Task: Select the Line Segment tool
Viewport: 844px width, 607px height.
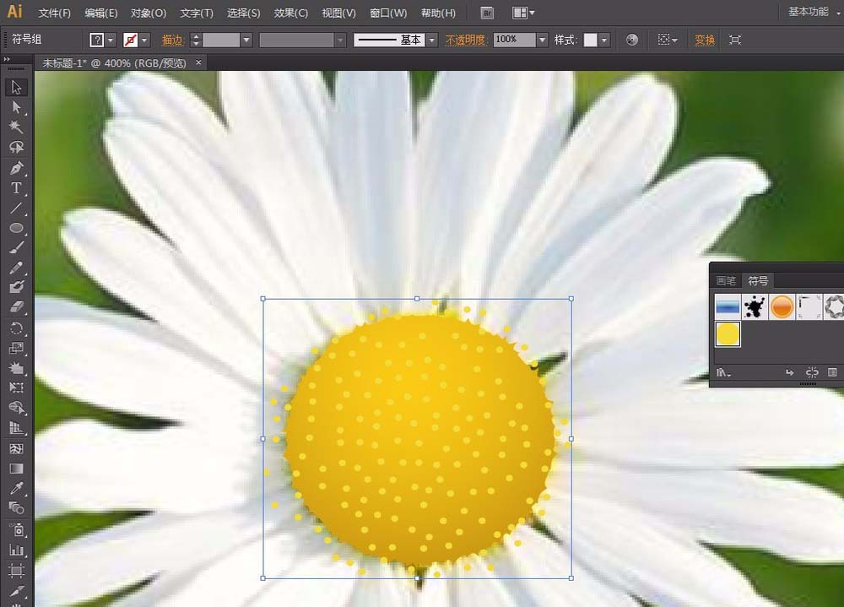Action: (16, 208)
